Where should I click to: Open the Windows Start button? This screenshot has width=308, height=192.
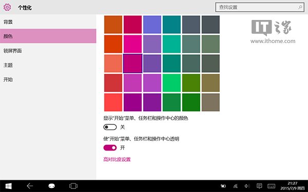[8, 186]
